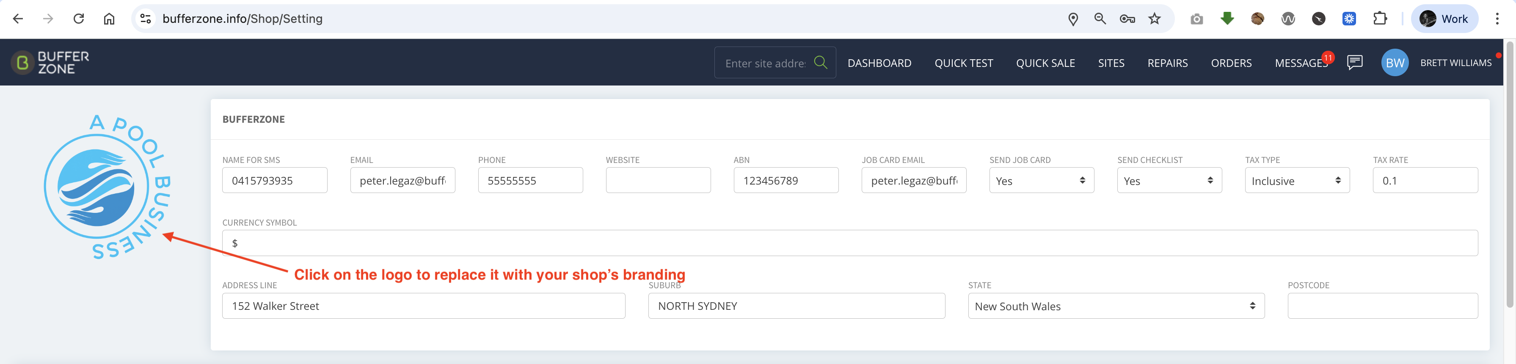Click the Brett Williams user name
1516x364 pixels.
coord(1455,63)
